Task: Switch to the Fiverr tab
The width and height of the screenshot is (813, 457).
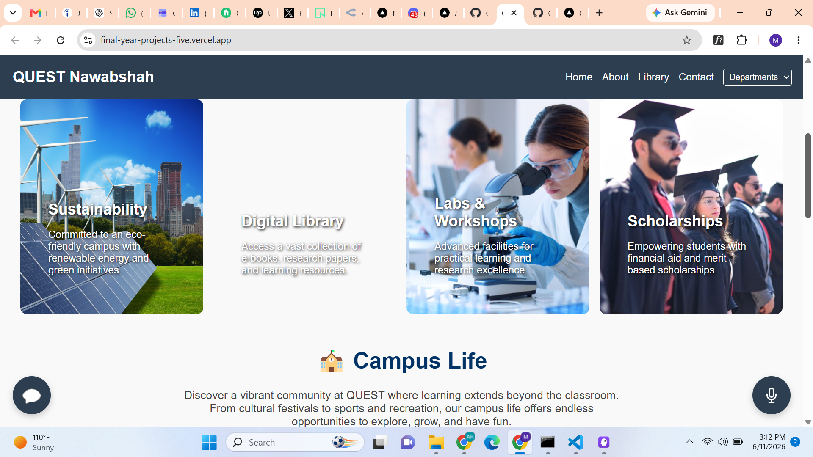Action: point(230,13)
